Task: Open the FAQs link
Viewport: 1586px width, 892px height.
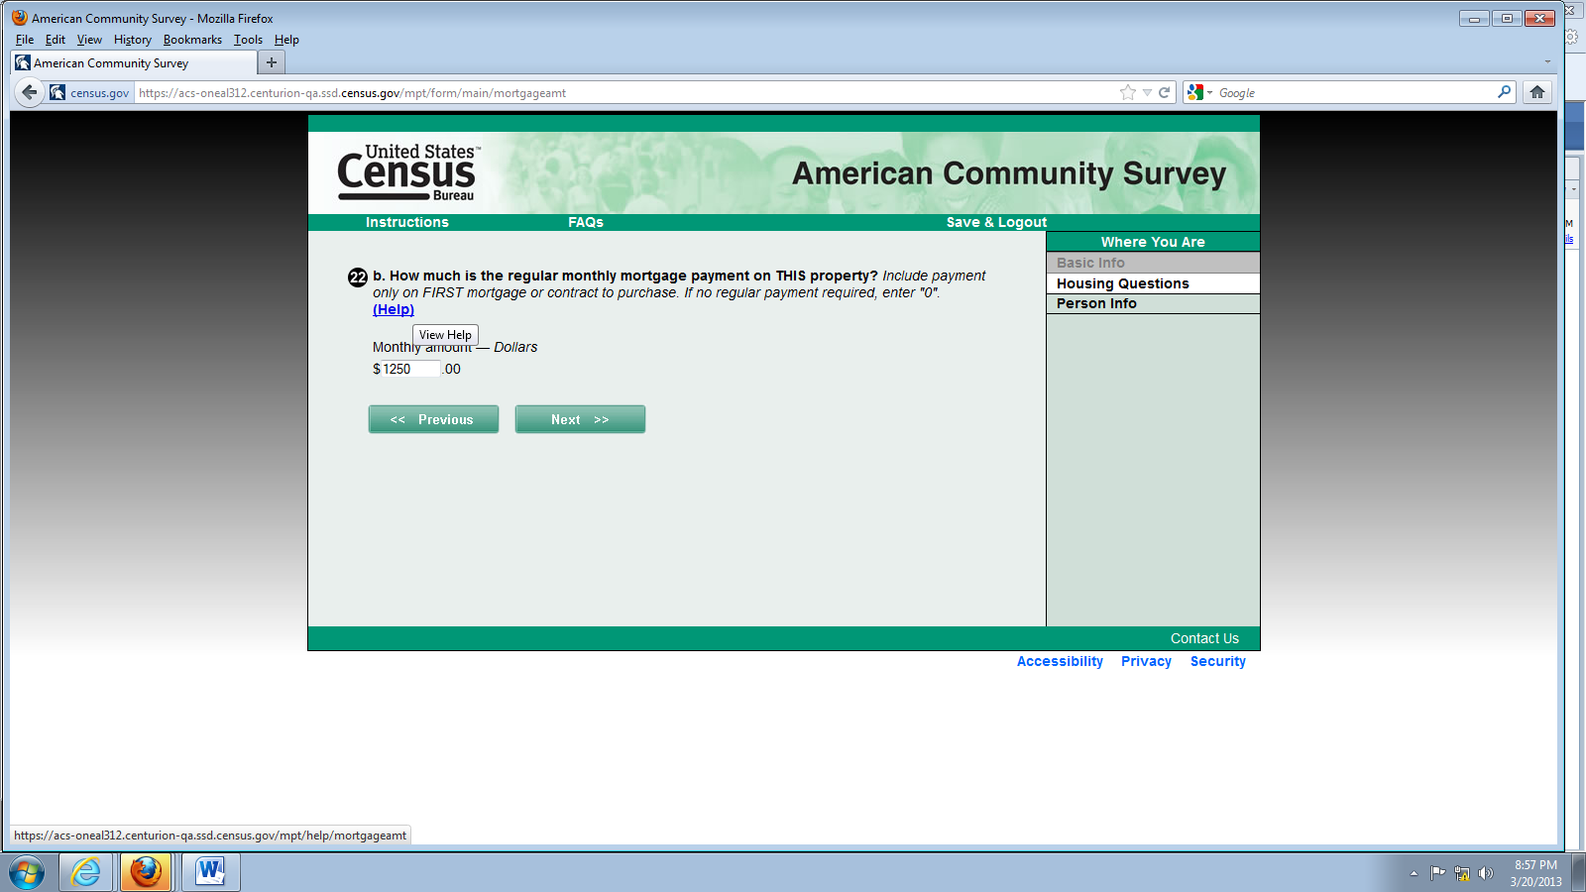Action: pyautogui.click(x=586, y=222)
